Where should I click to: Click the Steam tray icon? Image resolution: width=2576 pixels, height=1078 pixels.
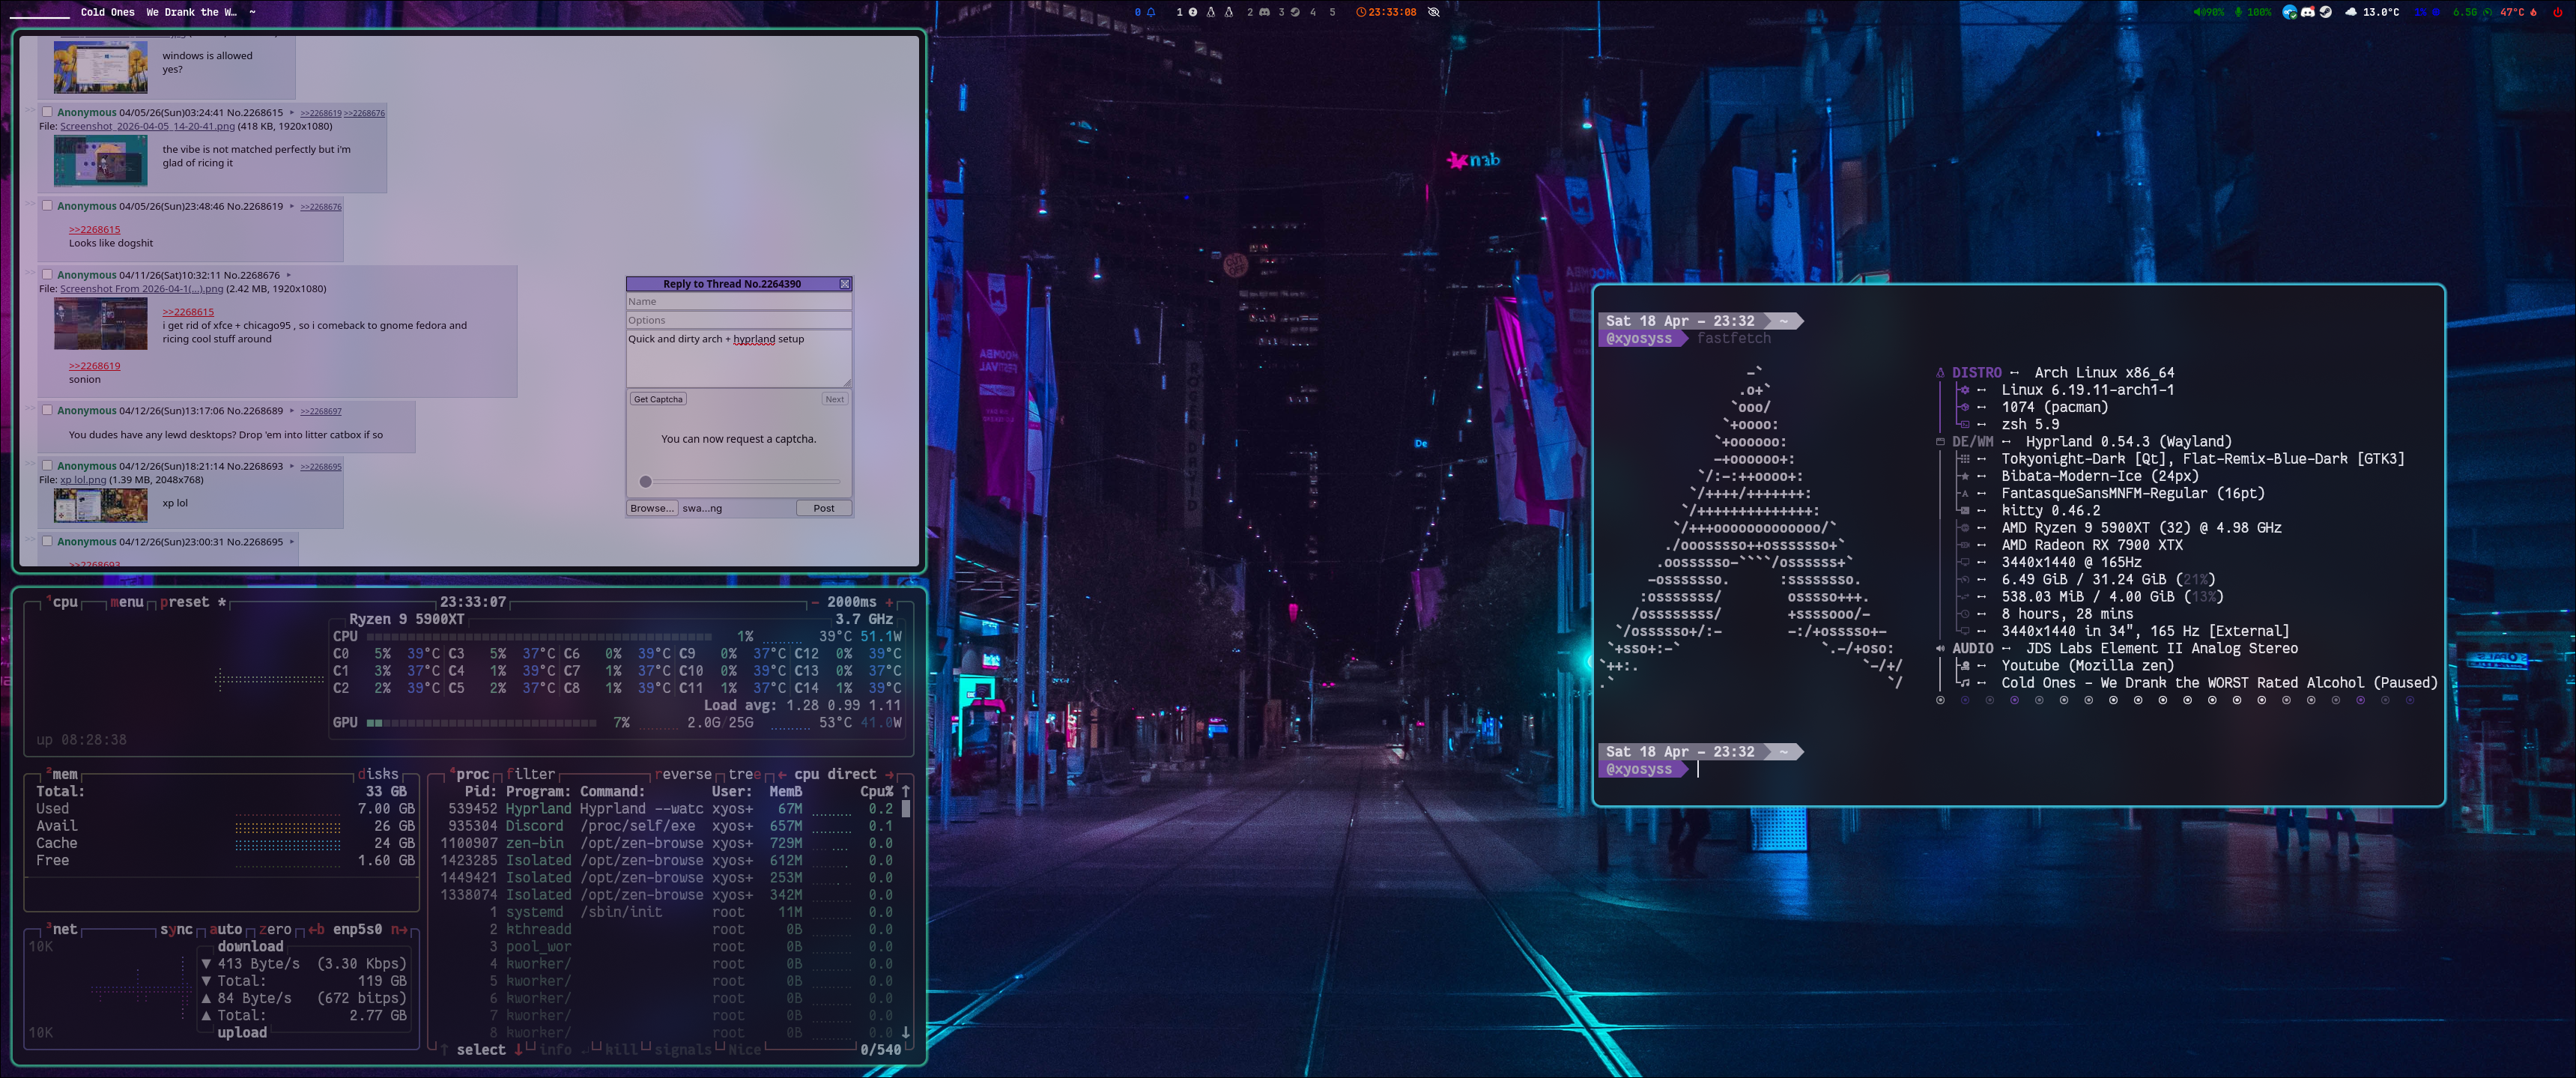pyautogui.click(x=2326, y=12)
